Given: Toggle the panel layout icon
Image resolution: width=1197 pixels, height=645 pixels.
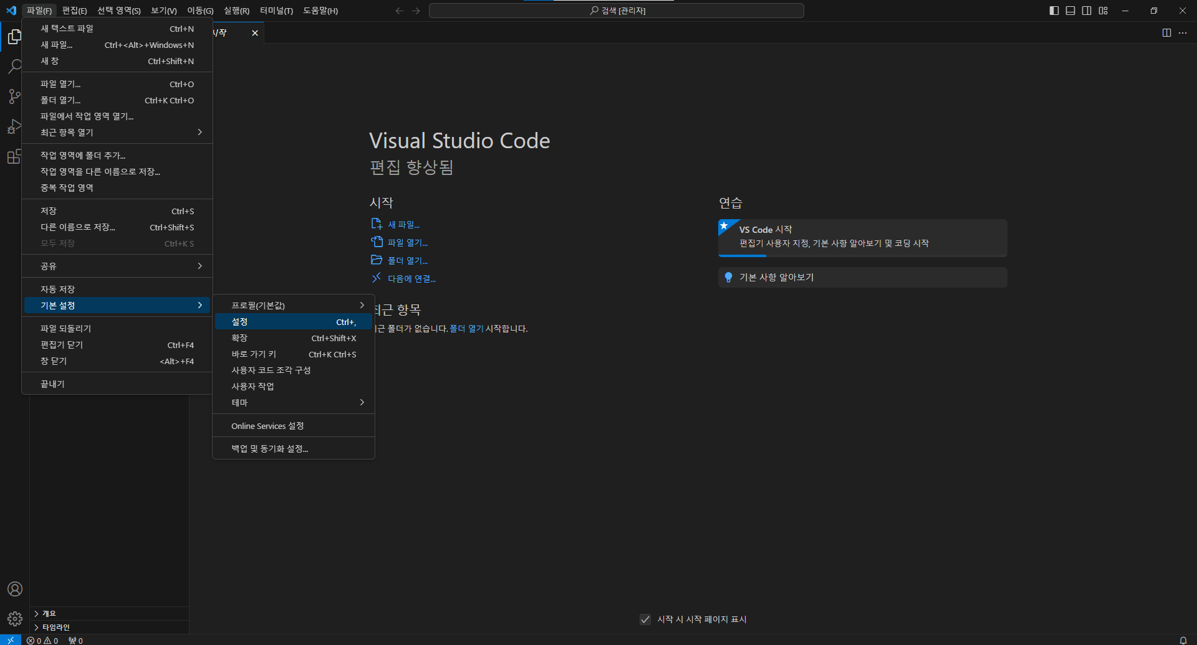Looking at the screenshot, I should [1070, 11].
